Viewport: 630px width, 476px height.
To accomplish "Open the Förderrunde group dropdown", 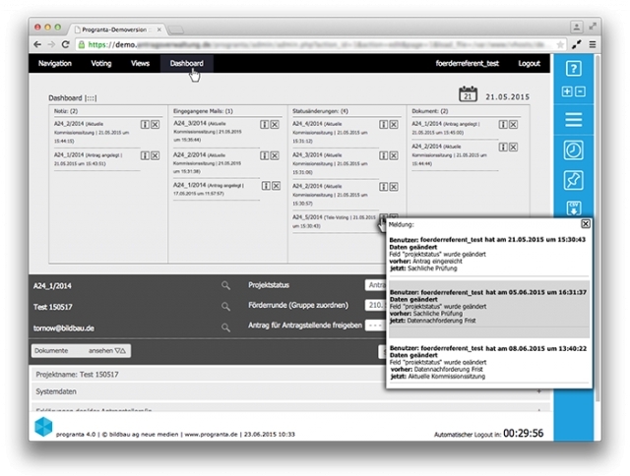I will [x=375, y=305].
